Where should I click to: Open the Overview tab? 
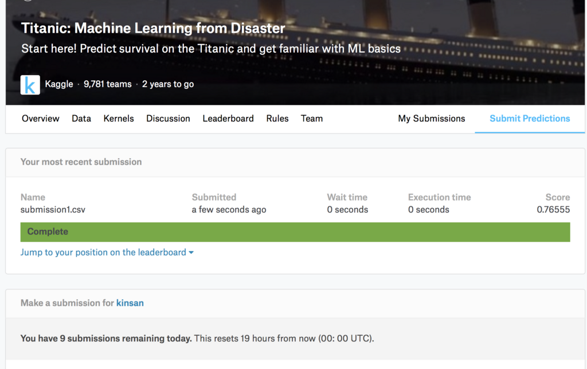41,119
